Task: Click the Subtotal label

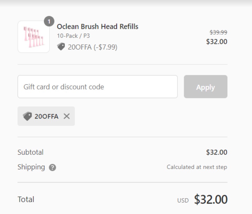Action: pyautogui.click(x=30, y=152)
